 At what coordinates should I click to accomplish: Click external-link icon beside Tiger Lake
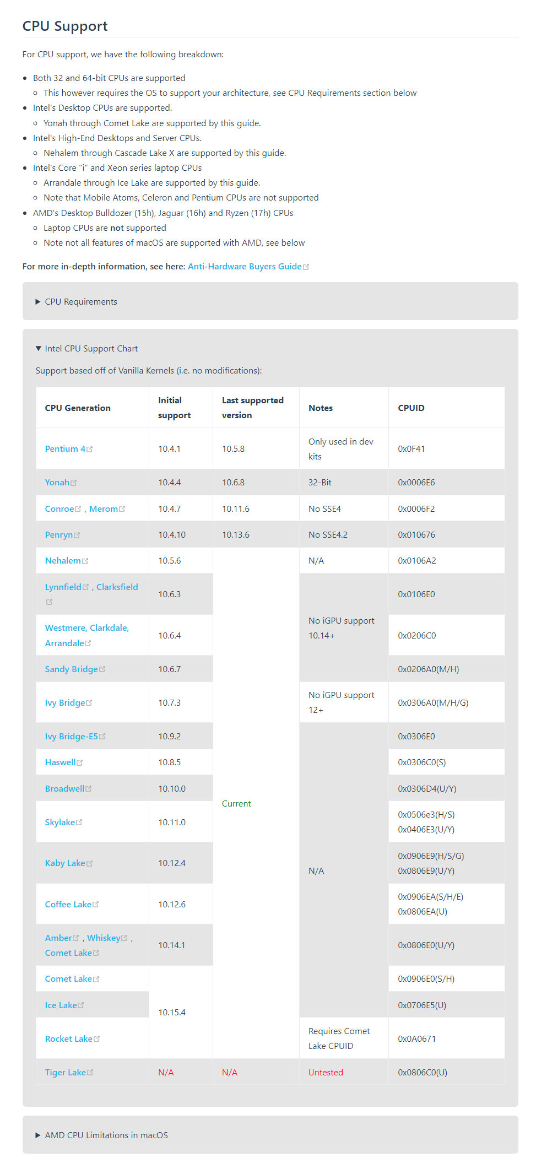pyautogui.click(x=90, y=1073)
